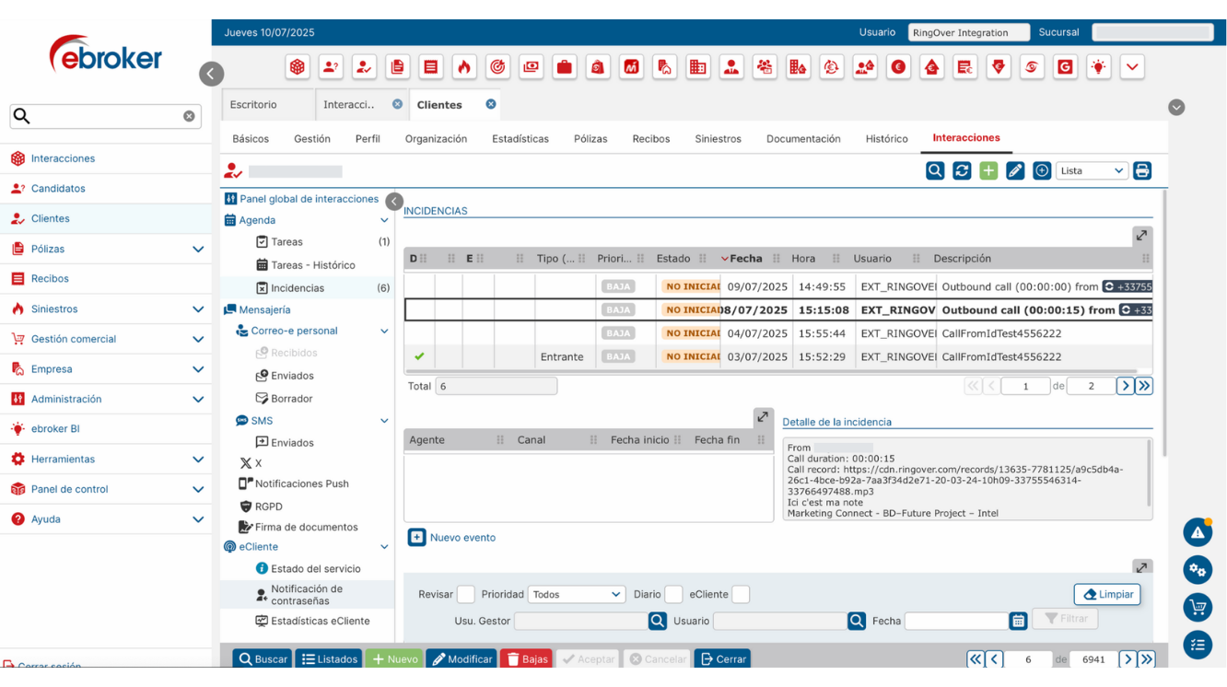
Task: Click the printer icon at the toolbar right
Action: pos(1142,170)
